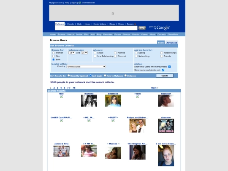
Task: Open the SignUp link
Action: point(75,3)
